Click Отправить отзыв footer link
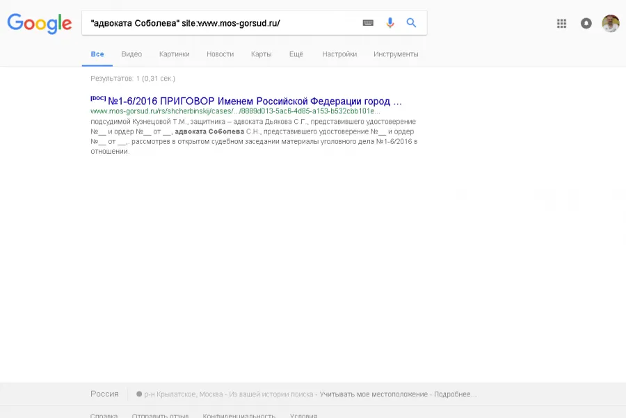Screen dimensions: 626x418 pos(160,416)
